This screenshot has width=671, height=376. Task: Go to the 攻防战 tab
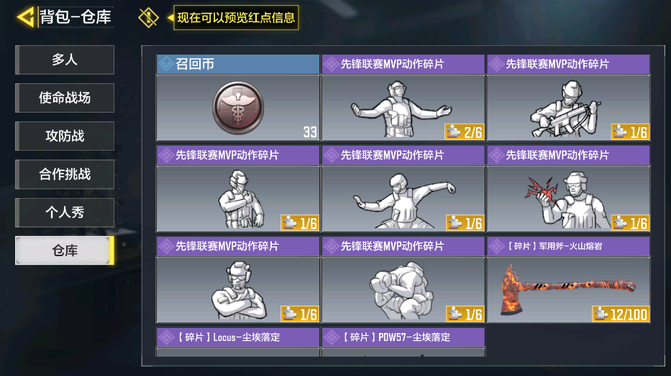(65, 136)
